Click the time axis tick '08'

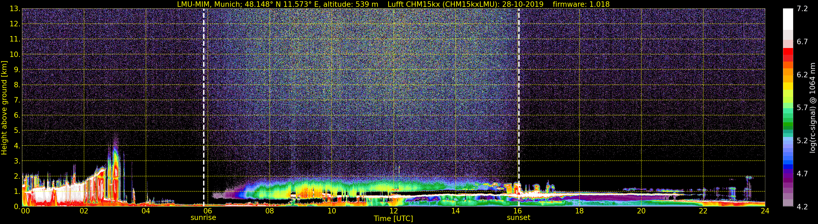270,211
